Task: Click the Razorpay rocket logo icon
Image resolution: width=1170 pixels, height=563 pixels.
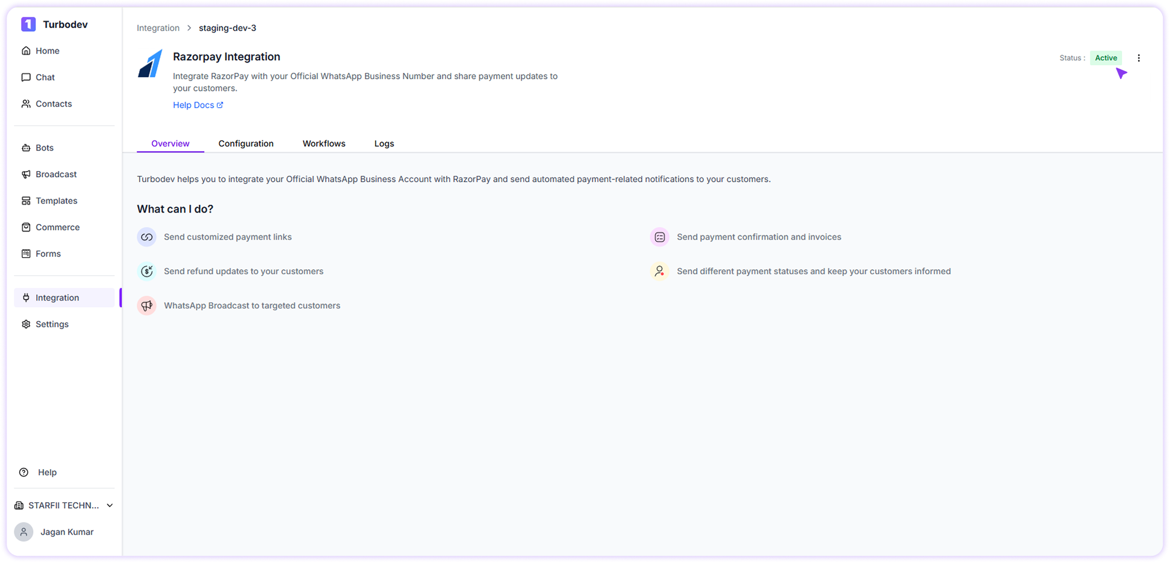Action: click(x=150, y=64)
